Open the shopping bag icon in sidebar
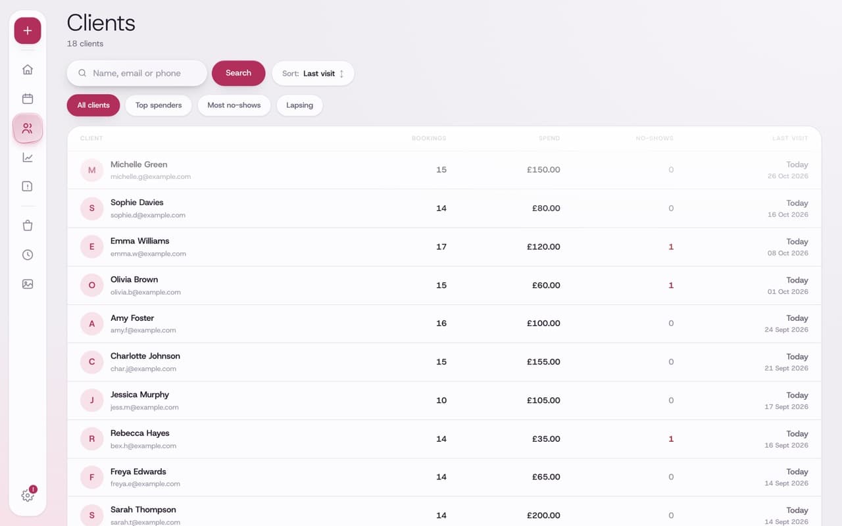Viewport: 842px width, 526px height. click(x=28, y=226)
